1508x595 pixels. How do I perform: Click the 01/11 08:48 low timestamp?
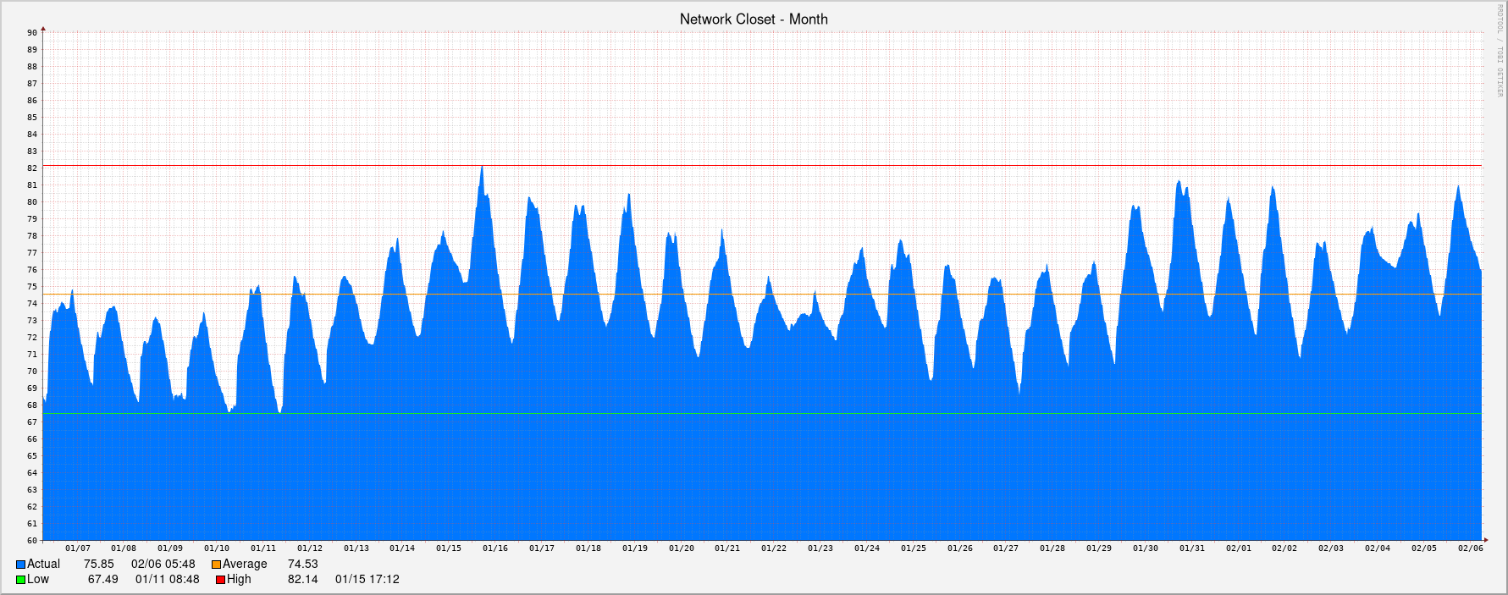tap(167, 580)
